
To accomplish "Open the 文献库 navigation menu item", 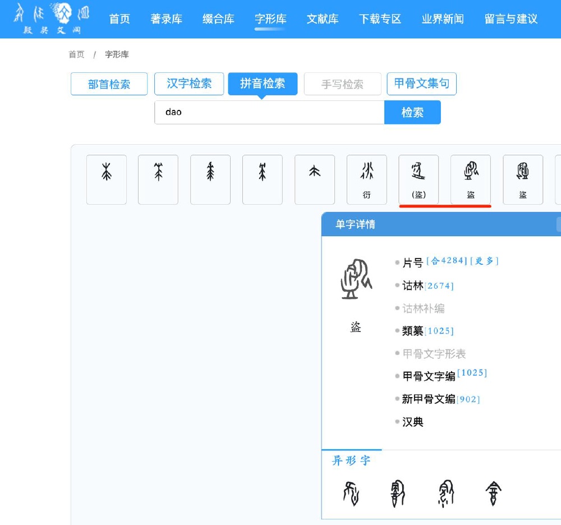I will (x=323, y=18).
